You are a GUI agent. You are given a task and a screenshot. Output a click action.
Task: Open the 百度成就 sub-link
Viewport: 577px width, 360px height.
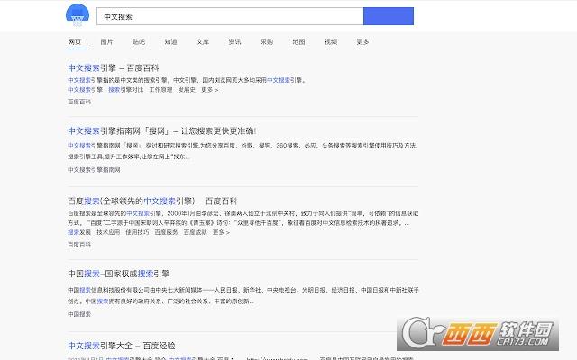pos(196,232)
